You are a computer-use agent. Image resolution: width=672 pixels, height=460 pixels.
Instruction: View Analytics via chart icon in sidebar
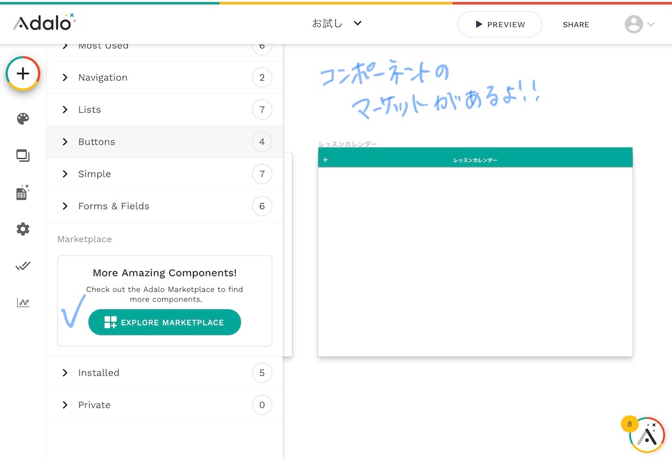pos(22,303)
